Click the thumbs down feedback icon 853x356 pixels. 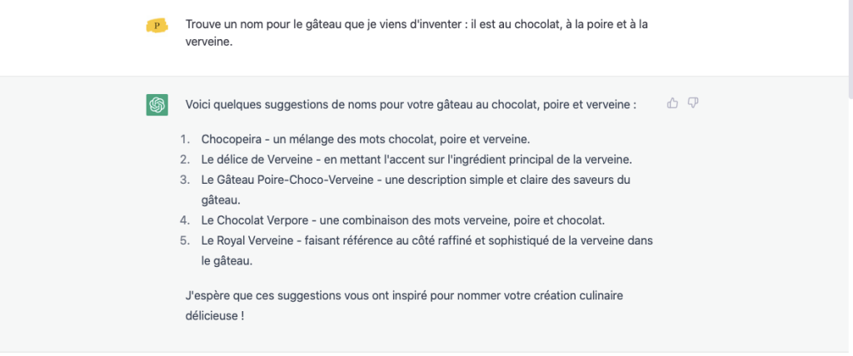pyautogui.click(x=693, y=103)
